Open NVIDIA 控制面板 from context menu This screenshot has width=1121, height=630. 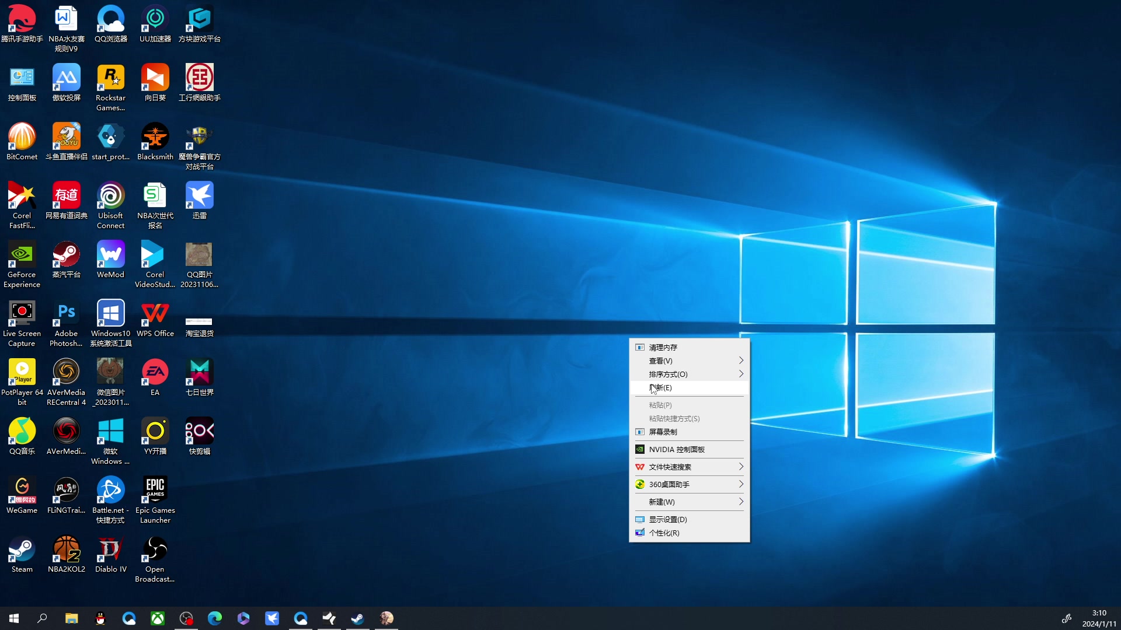pos(689,449)
